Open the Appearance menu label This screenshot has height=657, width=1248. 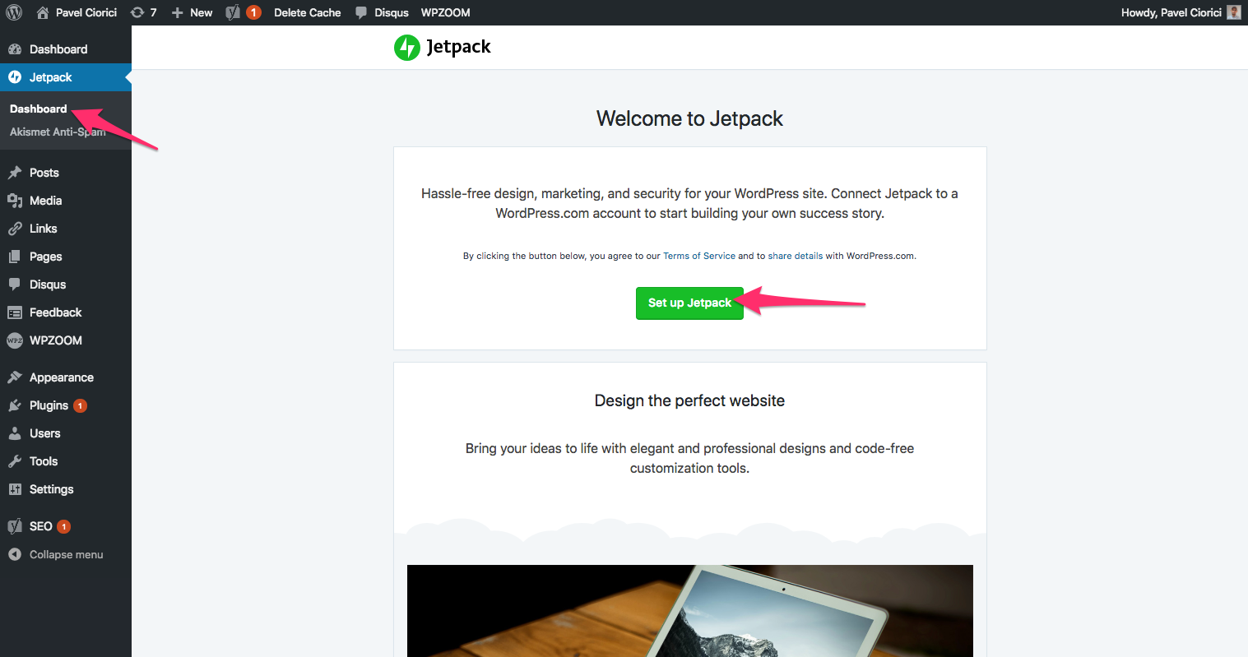coord(62,377)
